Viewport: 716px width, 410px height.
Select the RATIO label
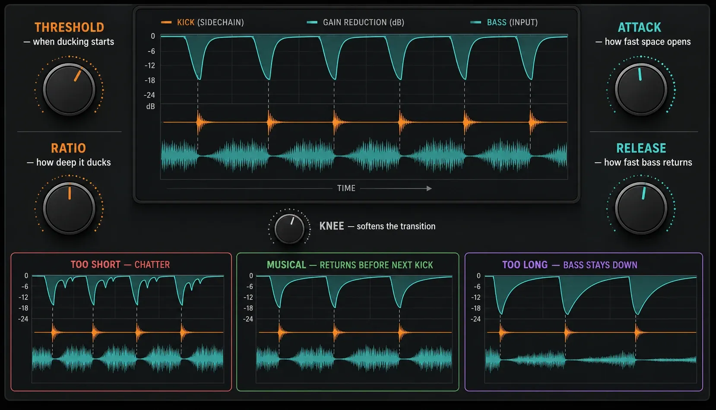point(68,148)
